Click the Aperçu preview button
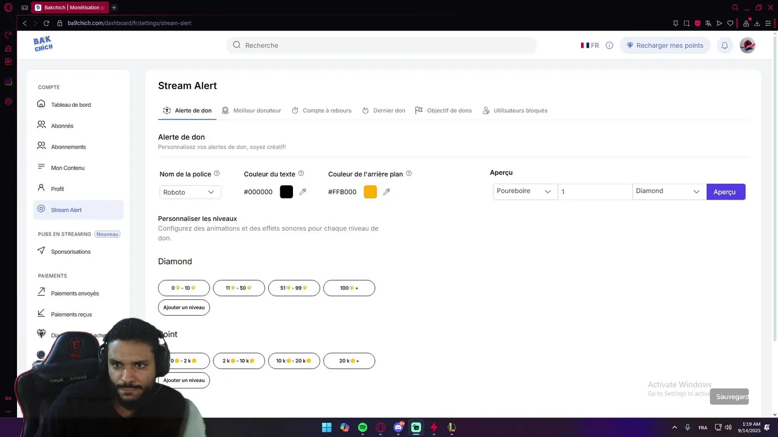This screenshot has width=778, height=437. pyautogui.click(x=726, y=192)
